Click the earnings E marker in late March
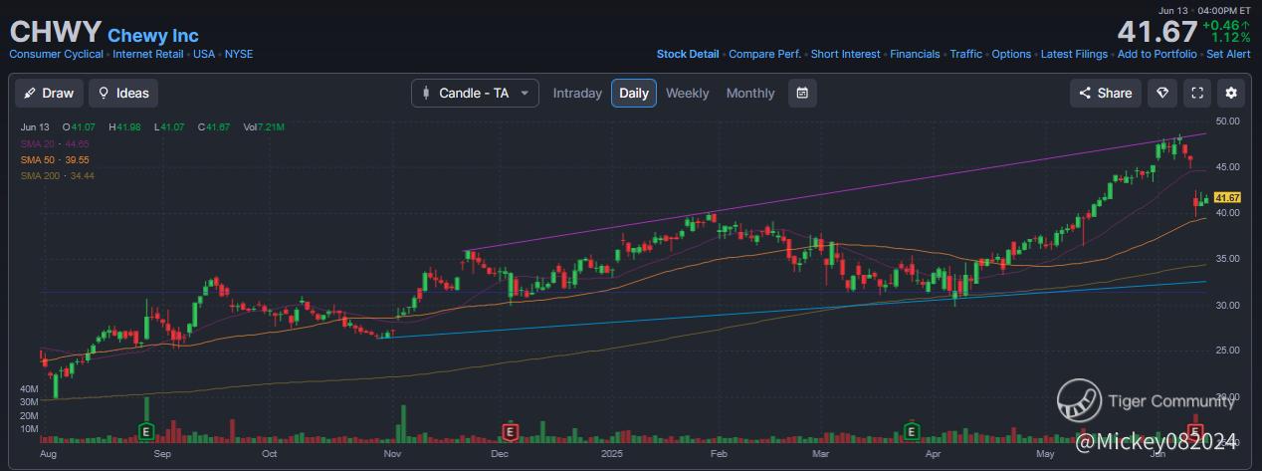 pyautogui.click(x=911, y=432)
